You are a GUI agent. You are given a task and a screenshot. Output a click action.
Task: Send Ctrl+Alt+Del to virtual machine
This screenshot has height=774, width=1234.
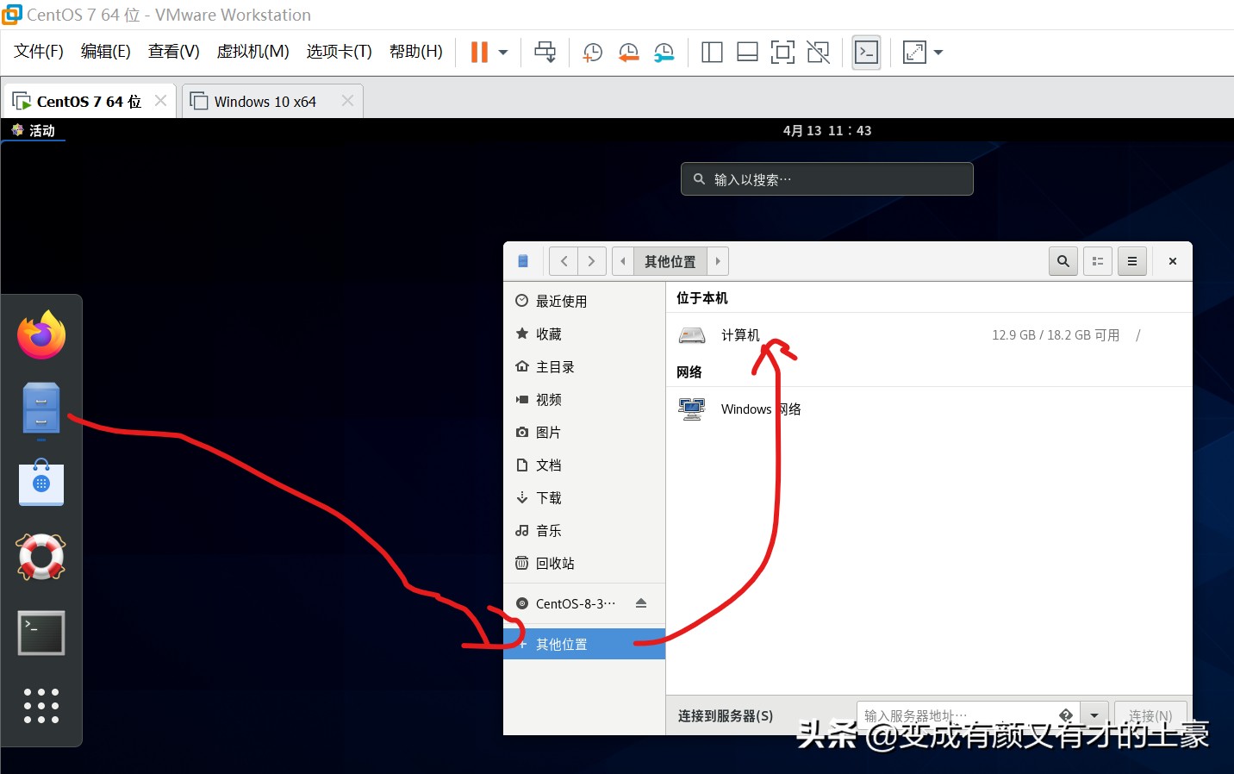click(545, 53)
